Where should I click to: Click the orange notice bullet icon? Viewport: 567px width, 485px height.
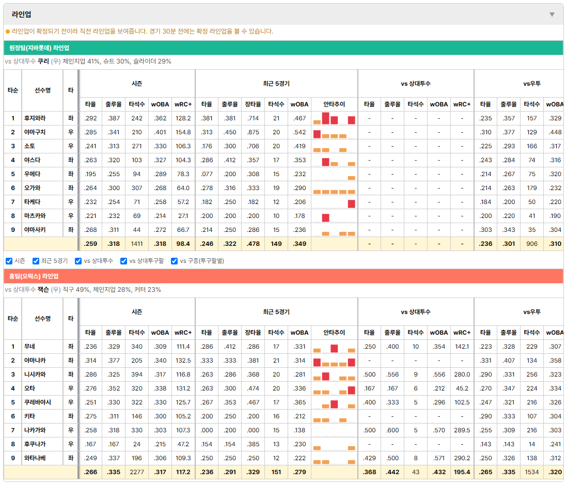pyautogui.click(x=8, y=32)
